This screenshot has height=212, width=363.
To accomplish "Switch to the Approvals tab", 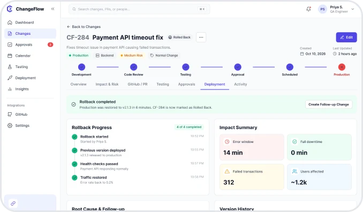I will coord(187,85).
